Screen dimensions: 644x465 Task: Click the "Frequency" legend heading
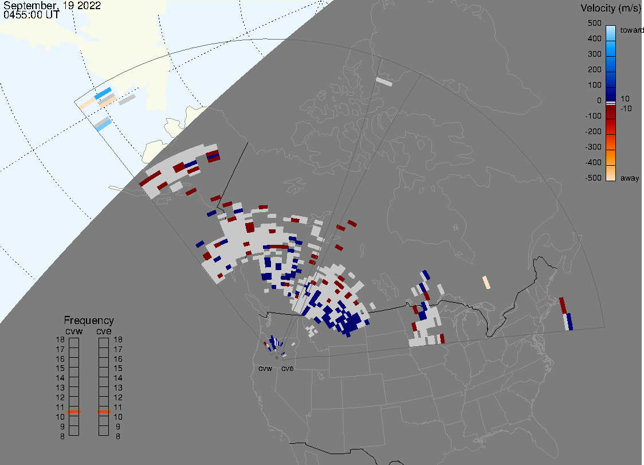(x=89, y=321)
